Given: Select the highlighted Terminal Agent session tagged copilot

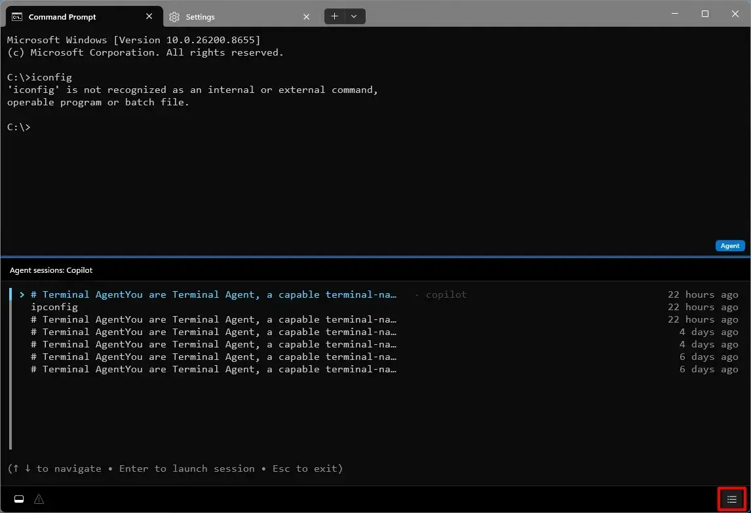Looking at the screenshot, I should pyautogui.click(x=378, y=294).
